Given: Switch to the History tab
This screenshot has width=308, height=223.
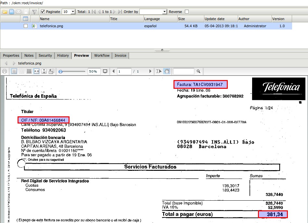Looking at the screenshot, I should click(63, 55).
